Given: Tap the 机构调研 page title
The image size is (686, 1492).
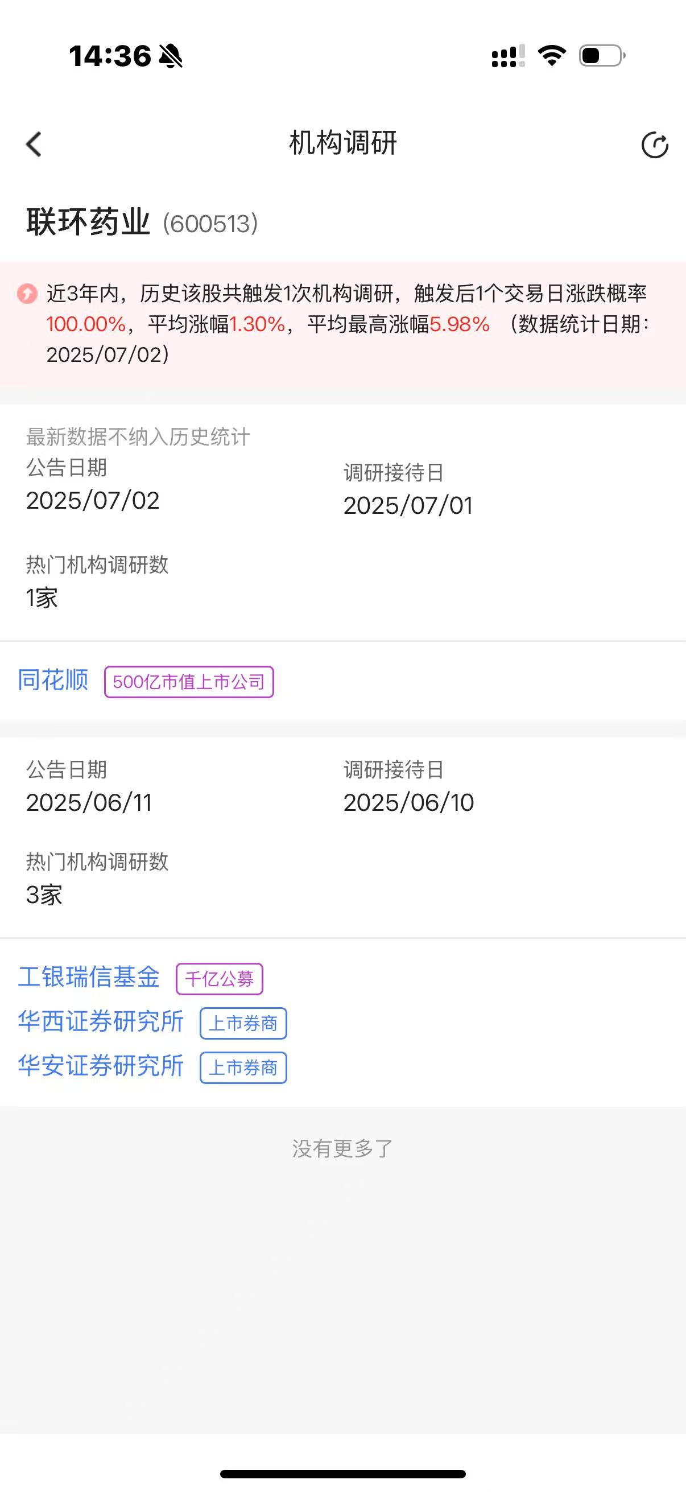Looking at the screenshot, I should pos(342,143).
